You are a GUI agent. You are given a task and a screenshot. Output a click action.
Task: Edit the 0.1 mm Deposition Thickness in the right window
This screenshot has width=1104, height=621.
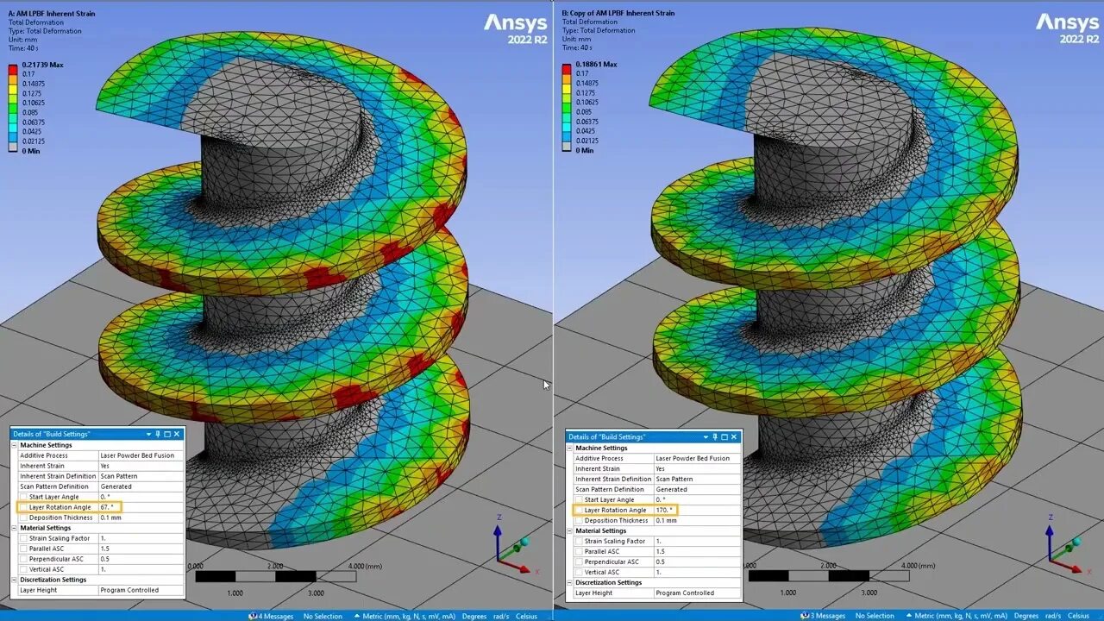point(696,520)
